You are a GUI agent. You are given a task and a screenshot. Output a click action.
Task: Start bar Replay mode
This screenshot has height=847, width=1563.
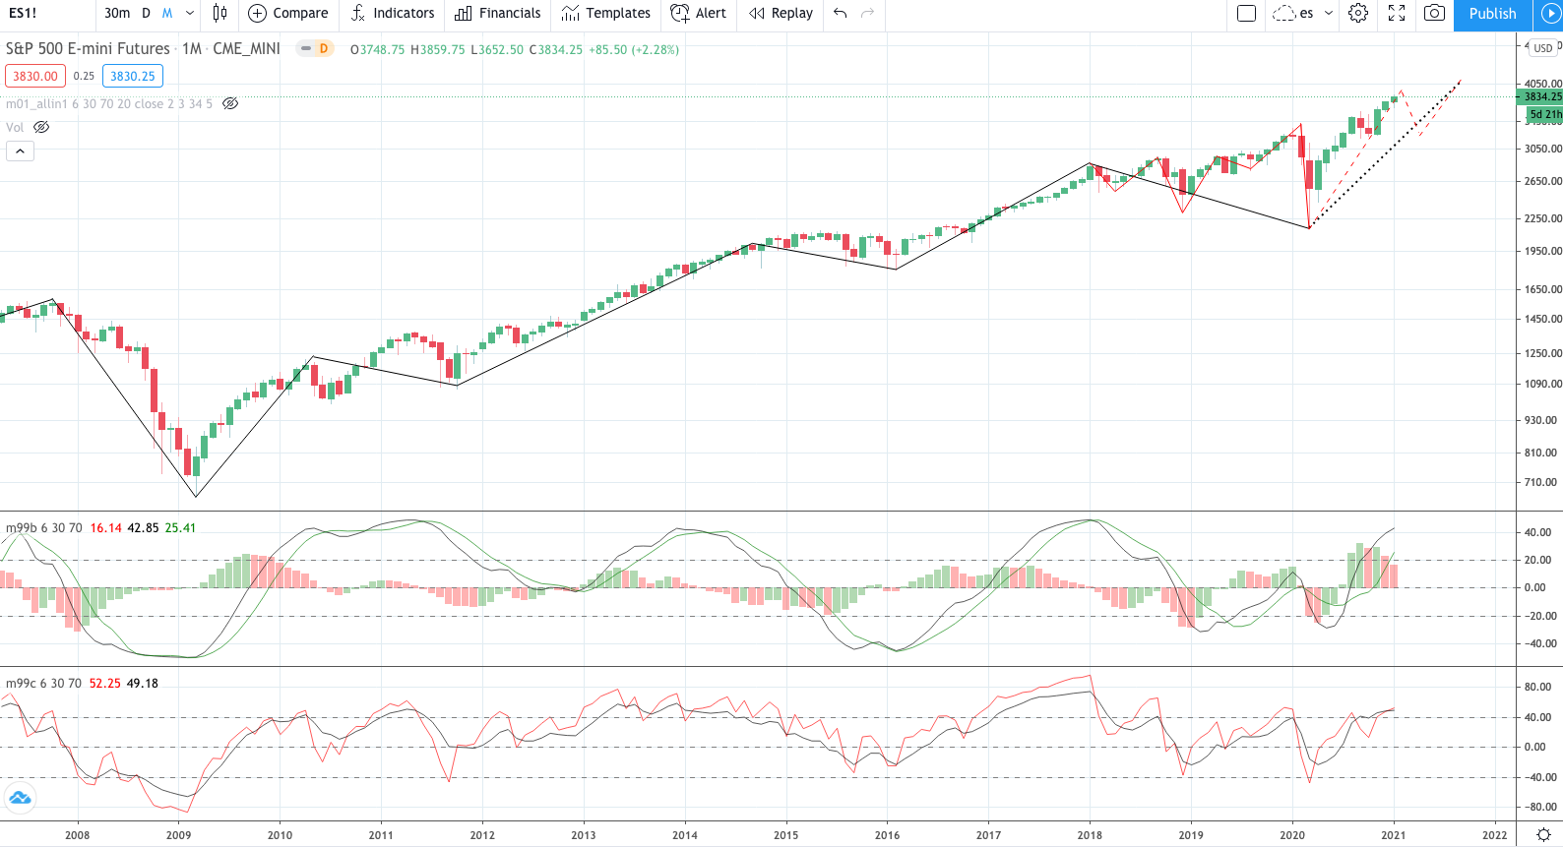click(781, 13)
